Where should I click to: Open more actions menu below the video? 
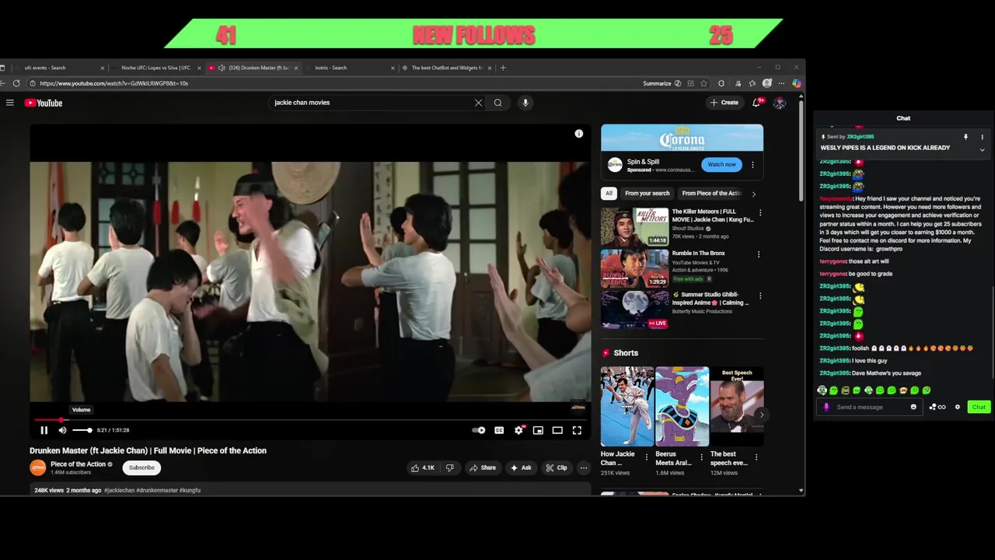click(x=584, y=467)
